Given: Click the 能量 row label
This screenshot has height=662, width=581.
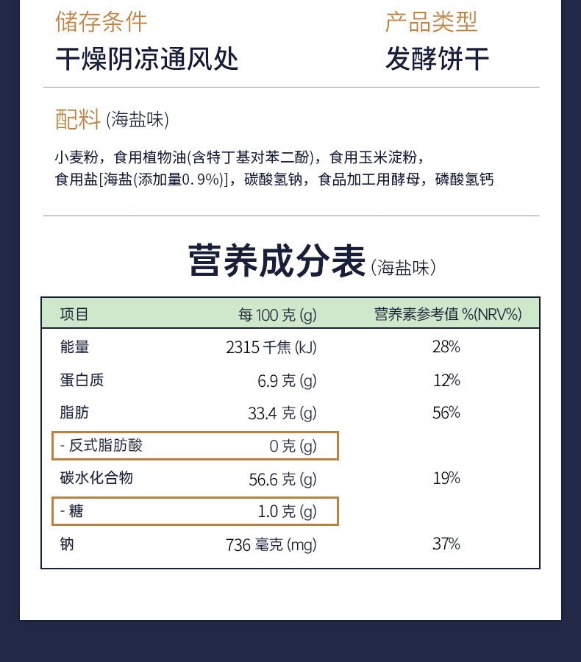Looking at the screenshot, I should pyautogui.click(x=74, y=347).
